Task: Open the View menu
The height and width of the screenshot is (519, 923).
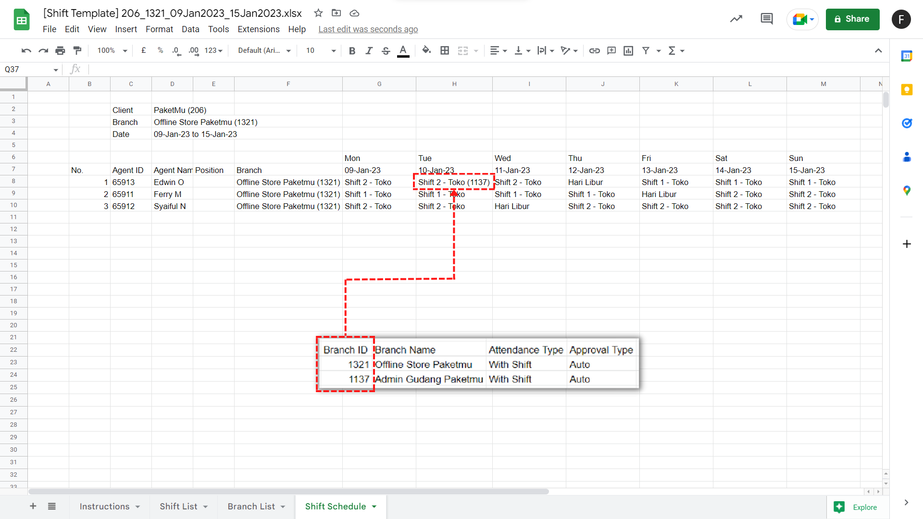Action: pos(97,29)
